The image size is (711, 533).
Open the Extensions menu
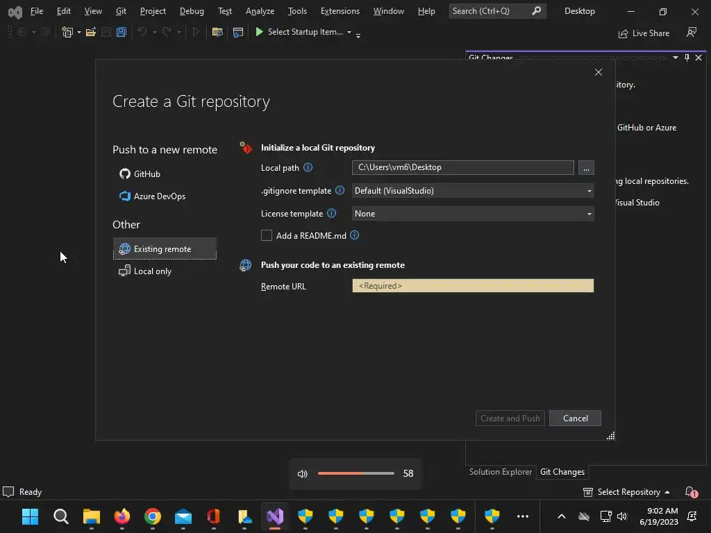click(x=340, y=11)
